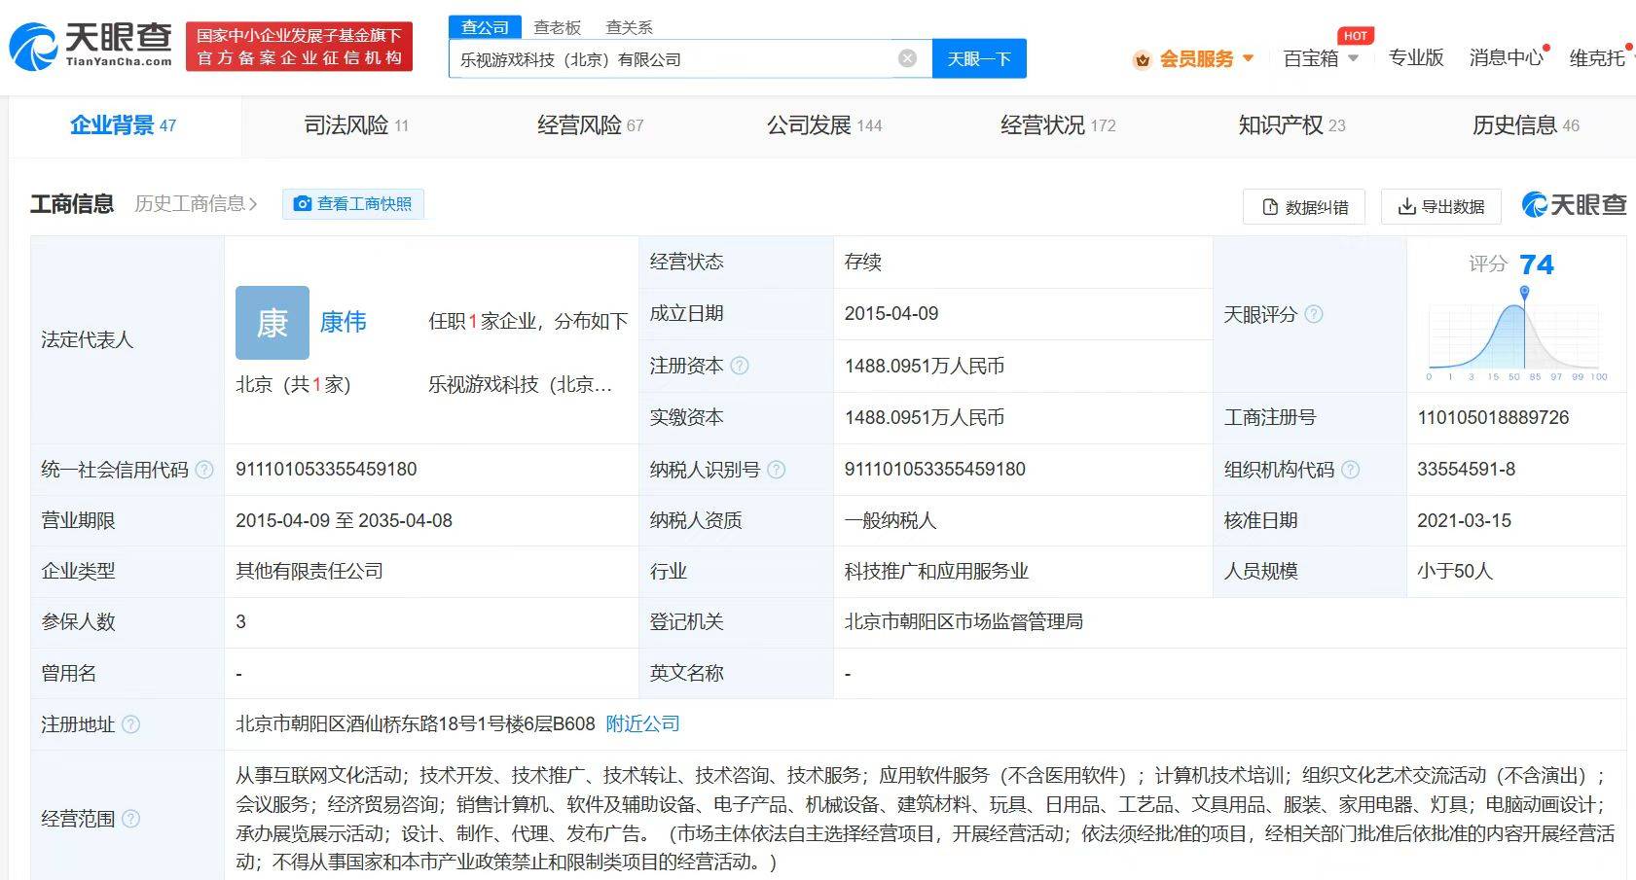Screen dimensions: 1636x880
Task: Click the 国家中小企业发展子基金 red banner
Action: pos(299,47)
